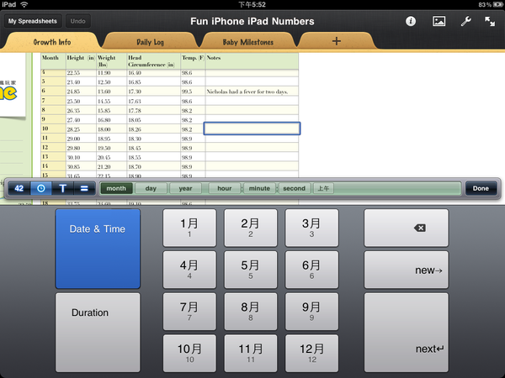
Task: Switch to the Baby Milestones tab
Action: [x=248, y=42]
